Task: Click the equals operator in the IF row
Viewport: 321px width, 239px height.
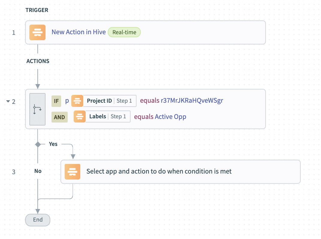Action: click(149, 101)
